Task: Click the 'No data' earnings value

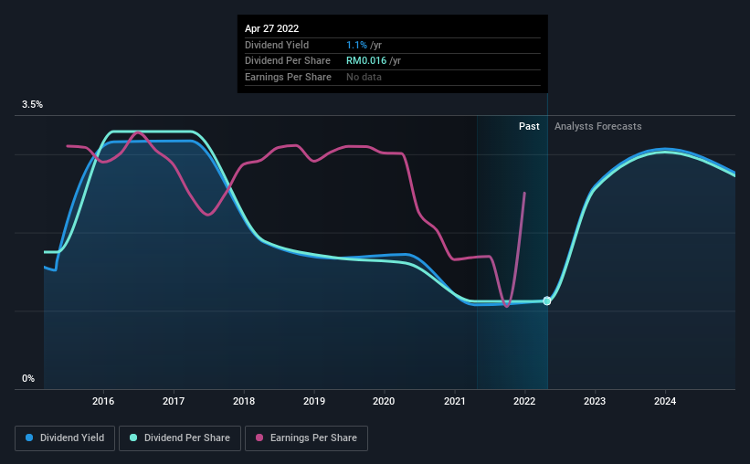Action: (x=364, y=77)
